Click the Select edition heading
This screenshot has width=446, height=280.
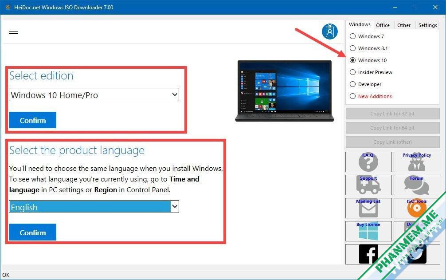[x=41, y=76]
